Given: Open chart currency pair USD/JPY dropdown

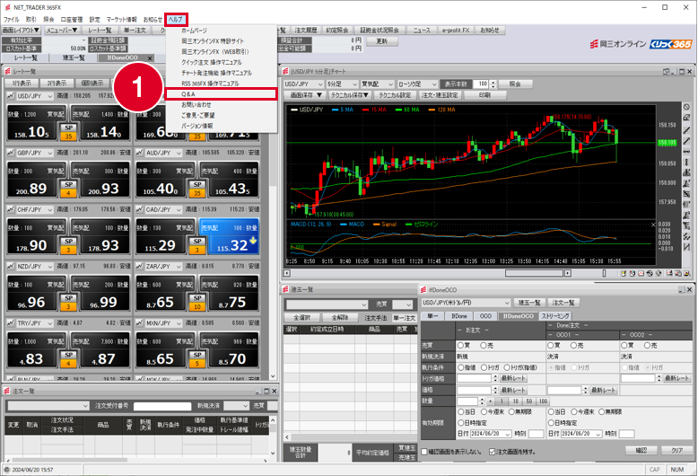Looking at the screenshot, I should coord(303,84).
